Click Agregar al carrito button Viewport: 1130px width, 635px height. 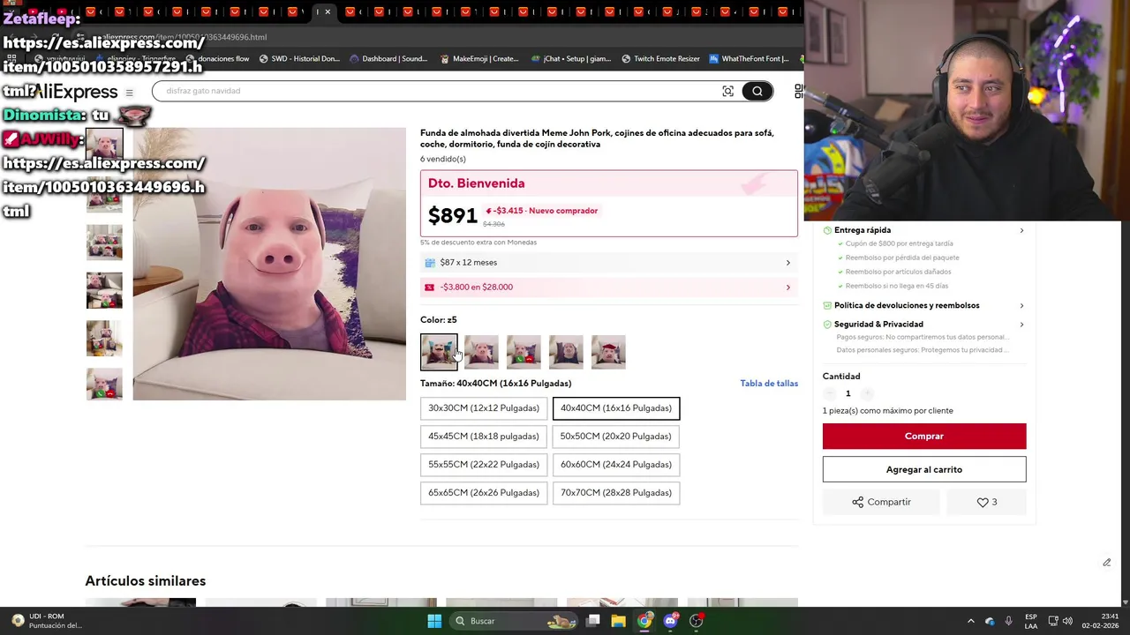tap(924, 470)
